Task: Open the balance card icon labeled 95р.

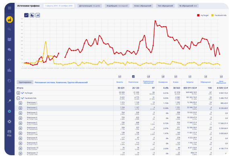Action: point(9,133)
